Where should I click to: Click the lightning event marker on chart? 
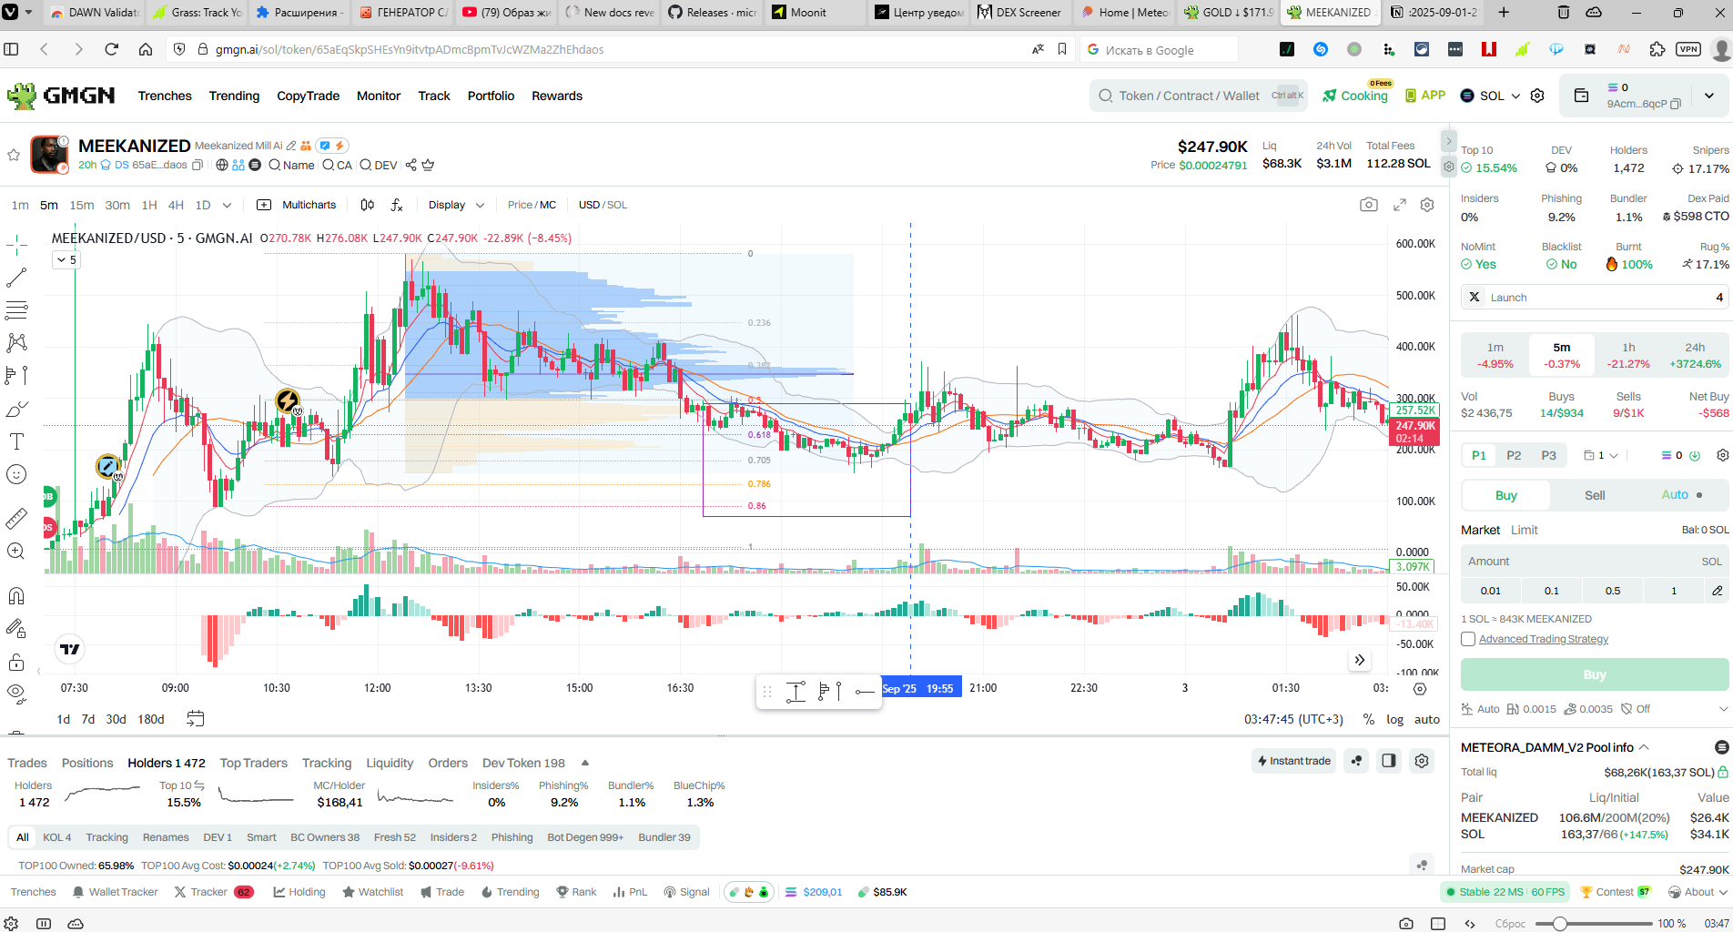click(x=287, y=400)
